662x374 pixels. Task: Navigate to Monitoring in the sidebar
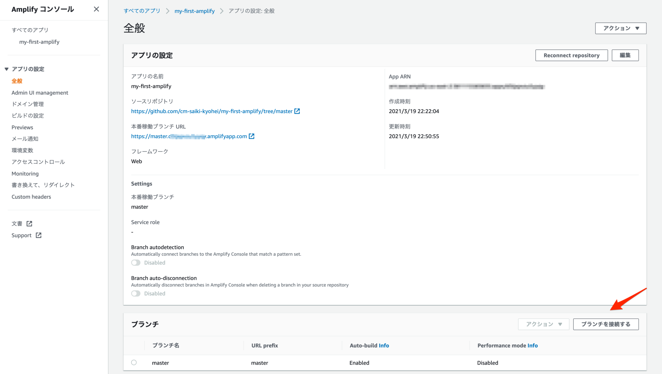pos(25,173)
